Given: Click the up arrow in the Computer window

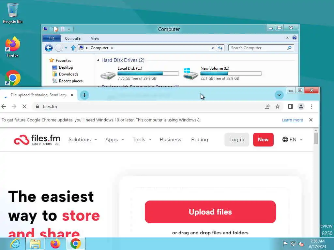Looking at the screenshot, I should pos(73,48).
